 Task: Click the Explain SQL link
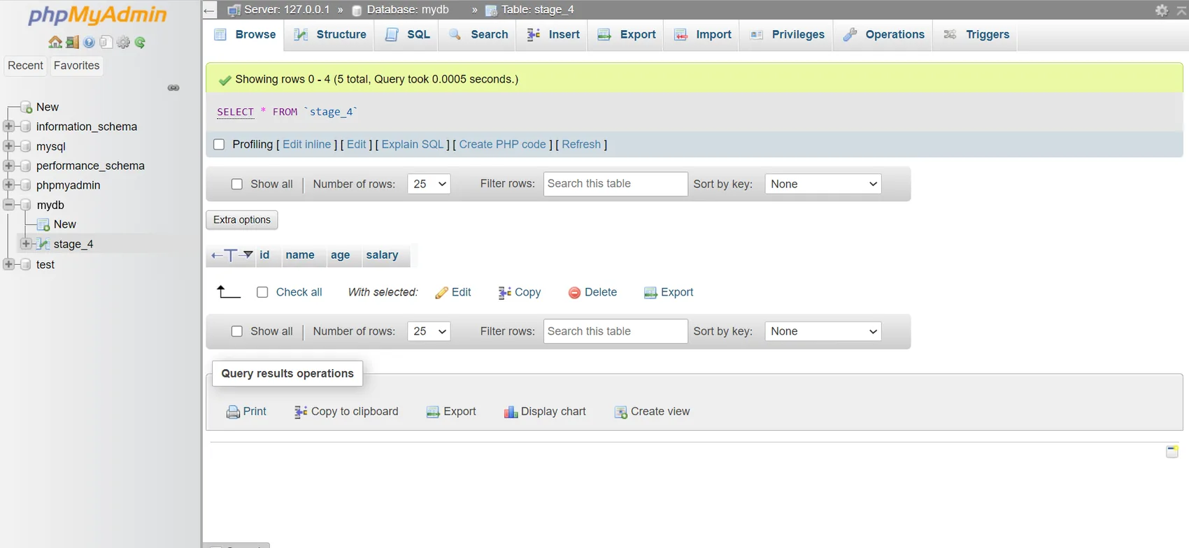tap(413, 145)
